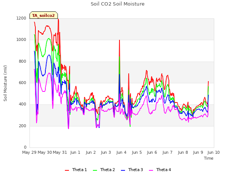Click the 200 y-axis tick label
This screenshot has height=177, width=236.
22,126
